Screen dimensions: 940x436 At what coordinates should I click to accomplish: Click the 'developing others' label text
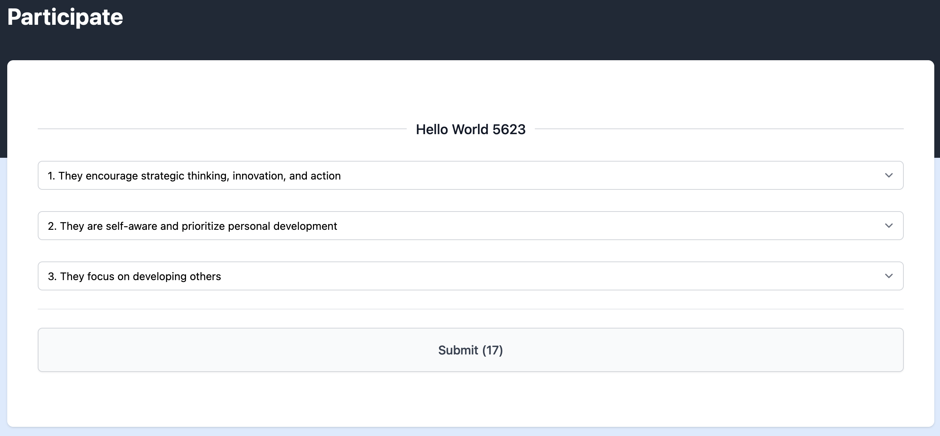176,276
